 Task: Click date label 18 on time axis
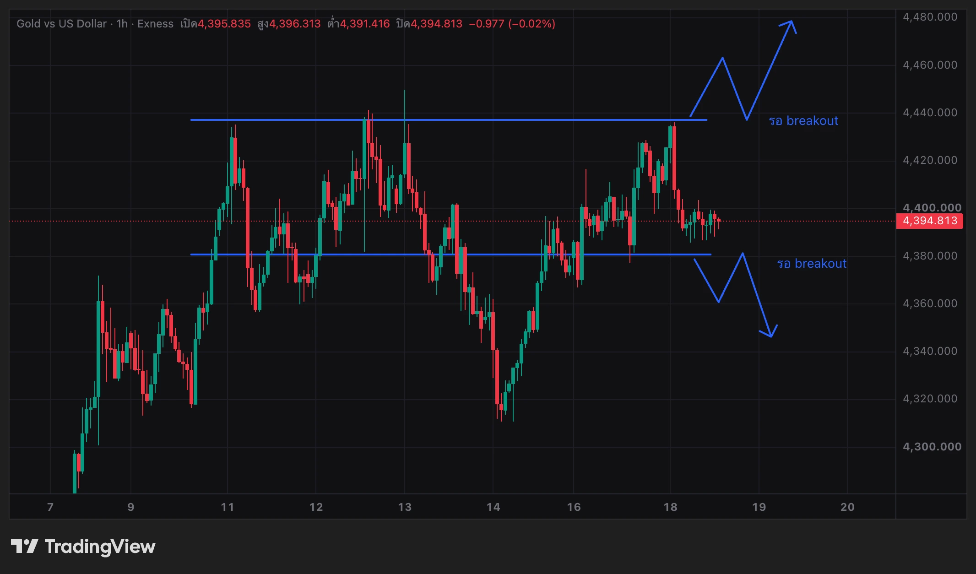[x=671, y=507]
